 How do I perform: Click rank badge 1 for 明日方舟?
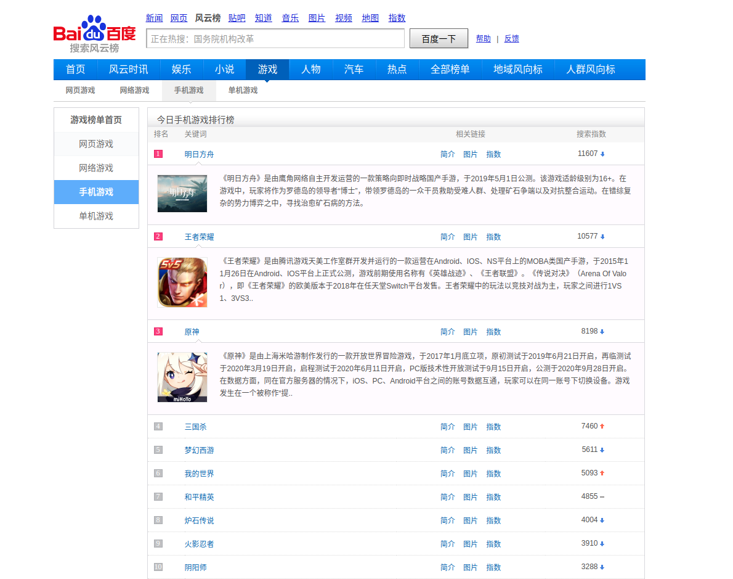[158, 154]
